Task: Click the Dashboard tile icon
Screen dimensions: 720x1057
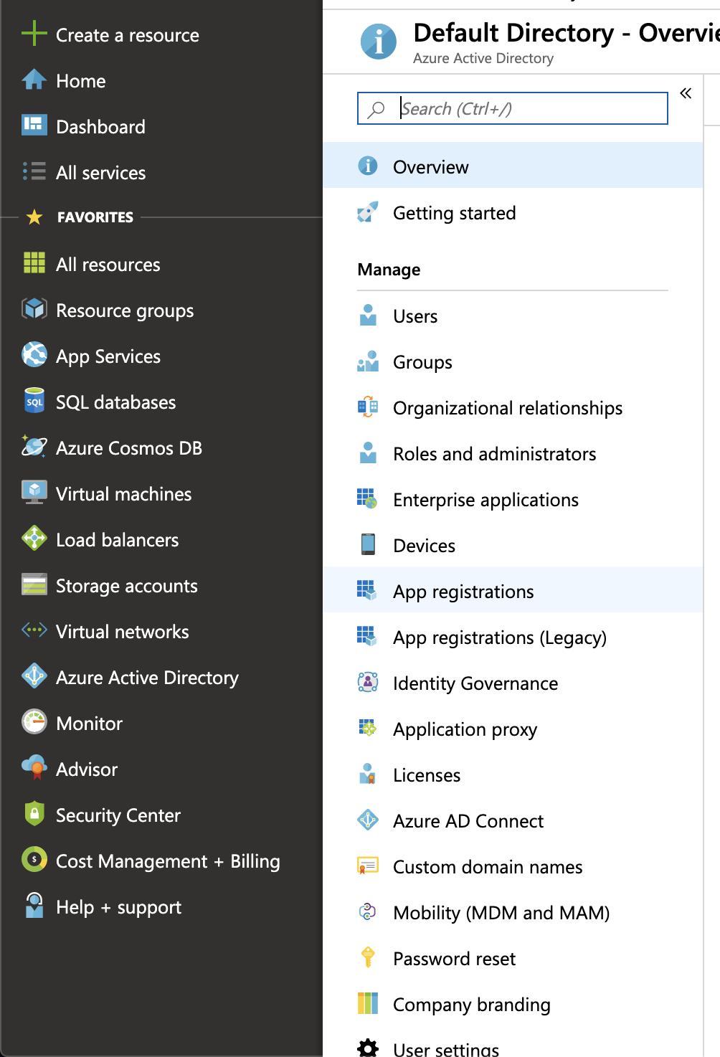Action: (34, 125)
